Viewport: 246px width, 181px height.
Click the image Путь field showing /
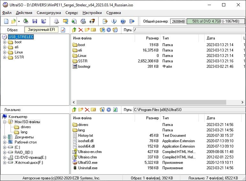[189, 30]
